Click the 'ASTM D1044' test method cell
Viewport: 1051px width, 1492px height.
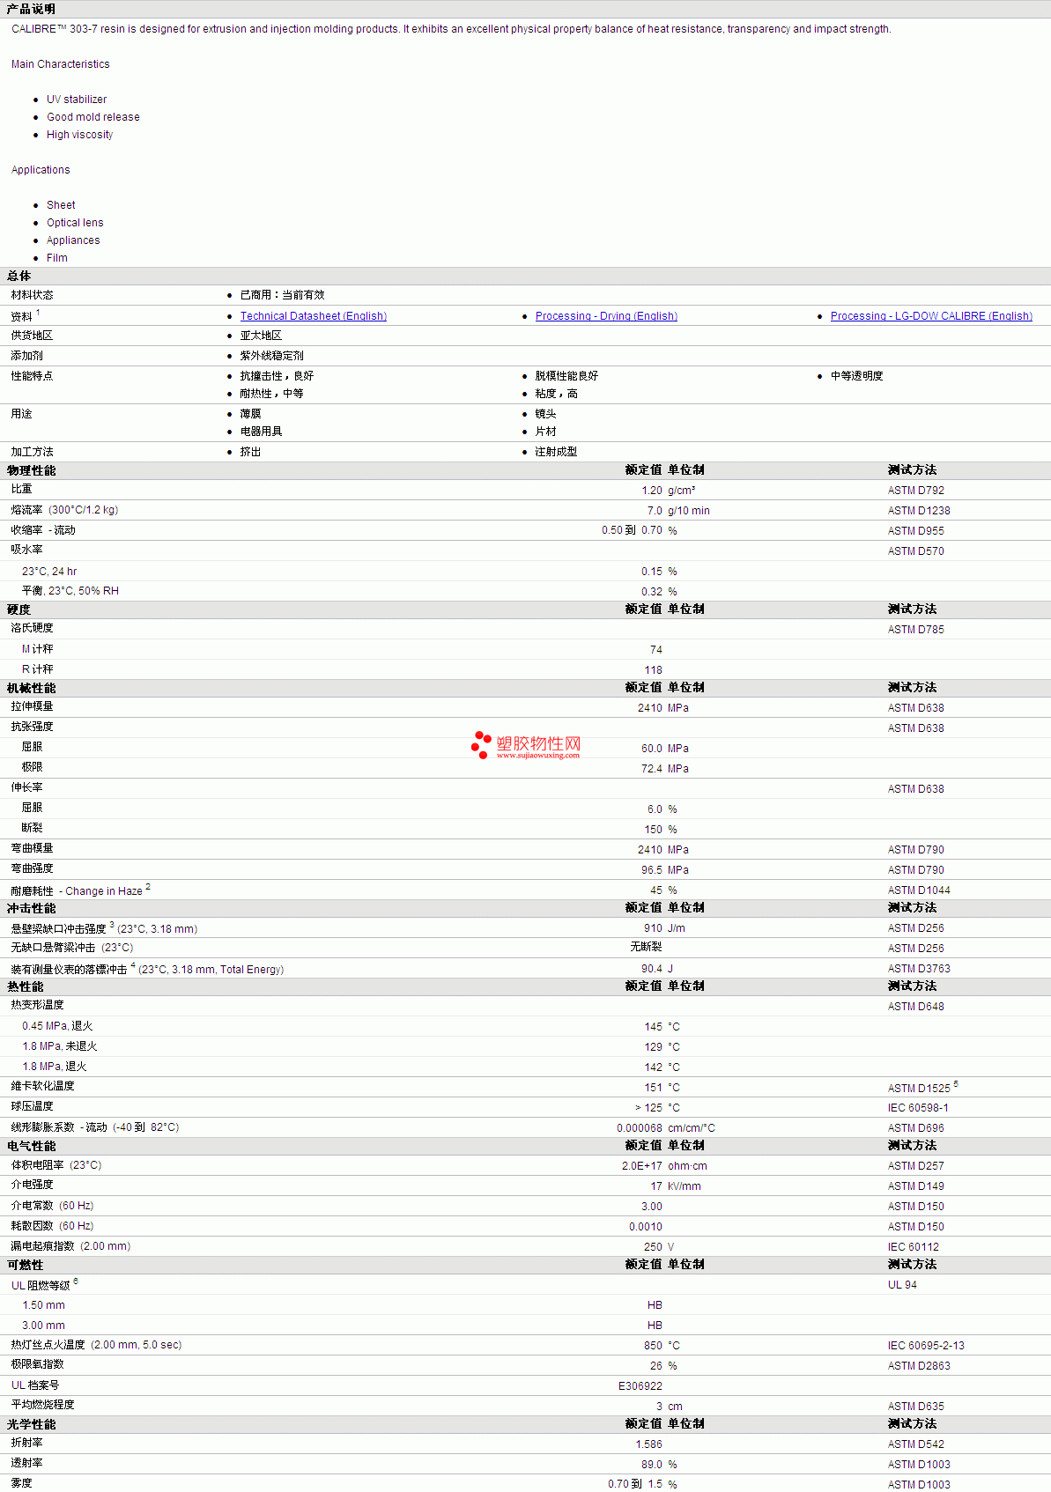pos(919,890)
